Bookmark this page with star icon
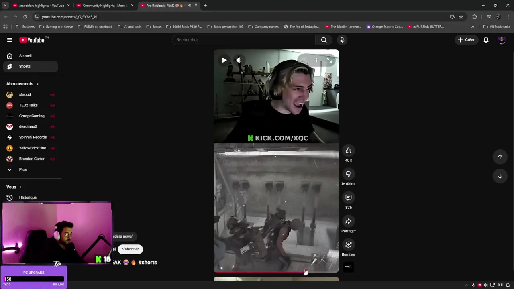514x289 pixels. pyautogui.click(x=461, y=17)
